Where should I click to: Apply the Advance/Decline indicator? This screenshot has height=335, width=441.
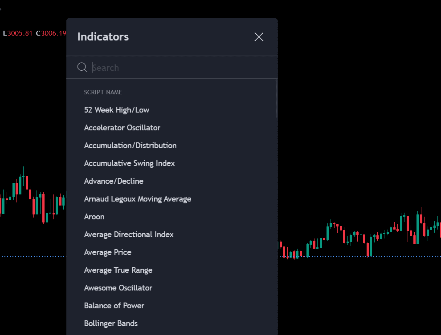tap(114, 181)
